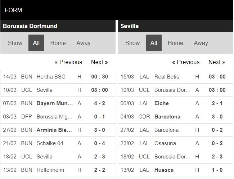The image size is (234, 179).
Task: Go to Previous Dortmund matches
Action: (68, 62)
